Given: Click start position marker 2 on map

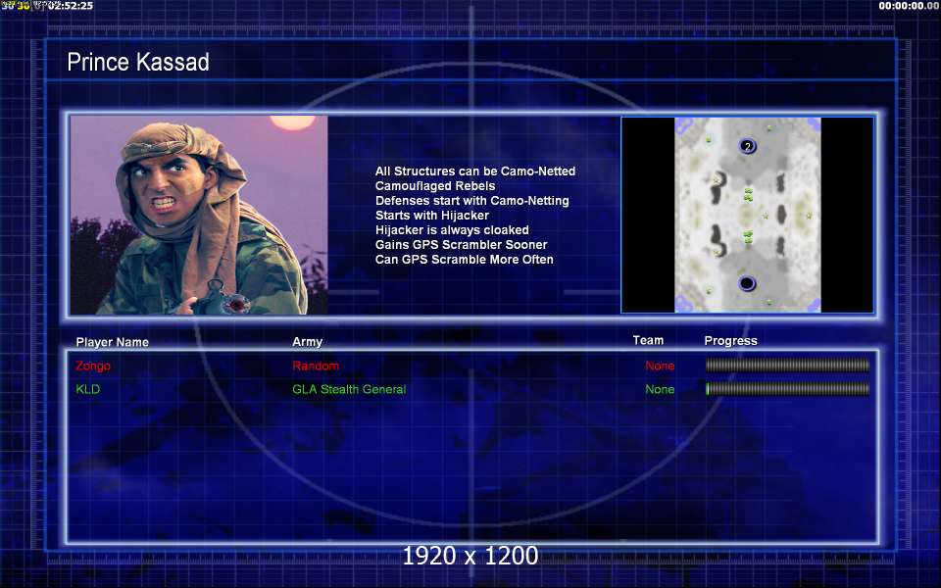Looking at the screenshot, I should pos(747,146).
